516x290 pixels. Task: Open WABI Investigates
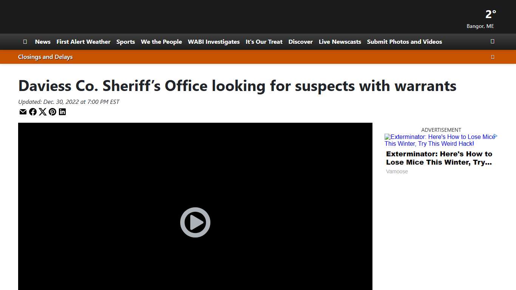coord(213,42)
